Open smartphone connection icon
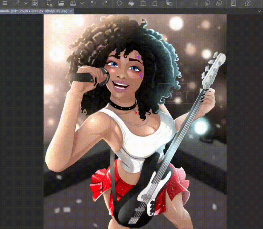The width and height of the screenshot is (263, 229). 233,3
